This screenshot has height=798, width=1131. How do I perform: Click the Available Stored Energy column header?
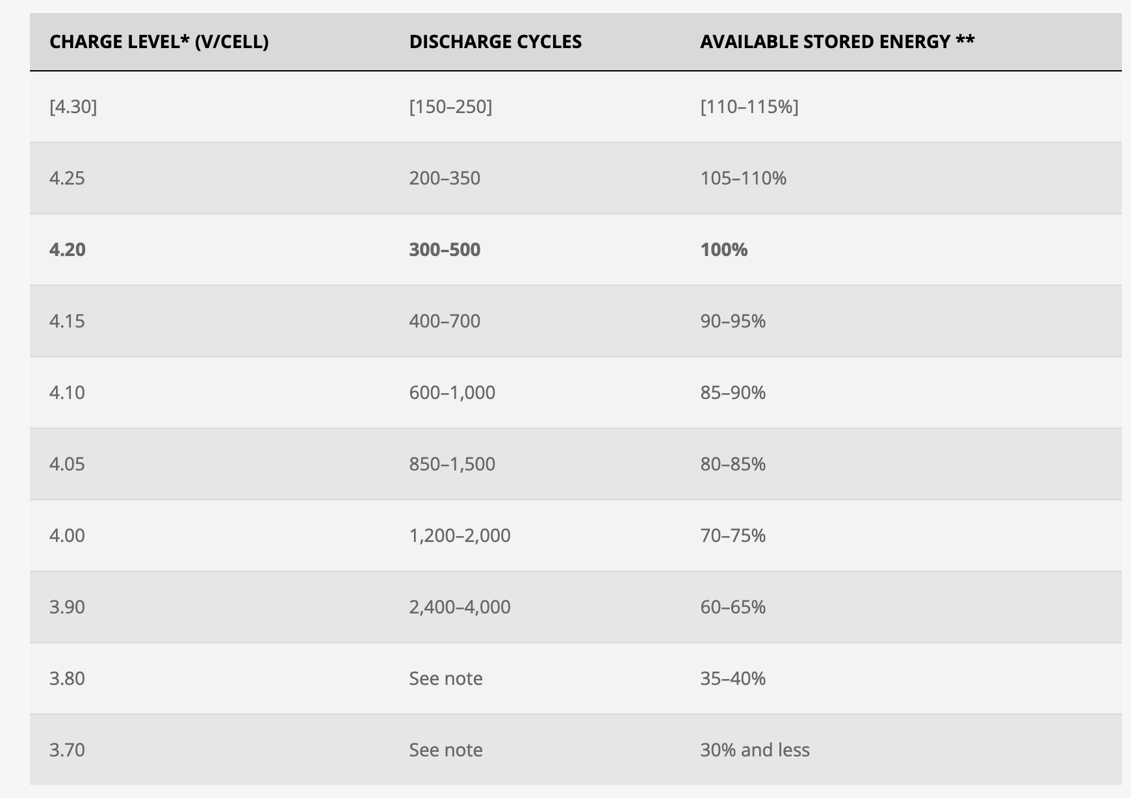[837, 42]
